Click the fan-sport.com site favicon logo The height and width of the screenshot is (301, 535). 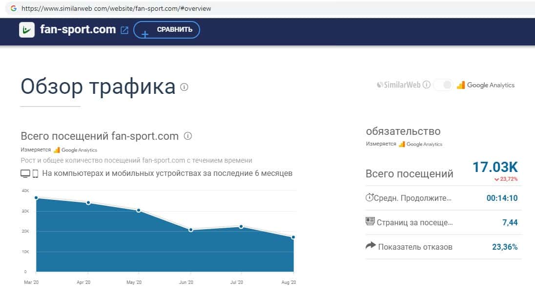pos(27,30)
